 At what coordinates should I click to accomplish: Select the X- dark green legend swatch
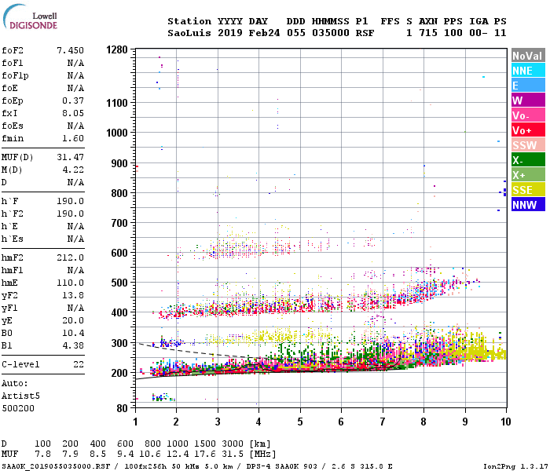tap(528, 160)
